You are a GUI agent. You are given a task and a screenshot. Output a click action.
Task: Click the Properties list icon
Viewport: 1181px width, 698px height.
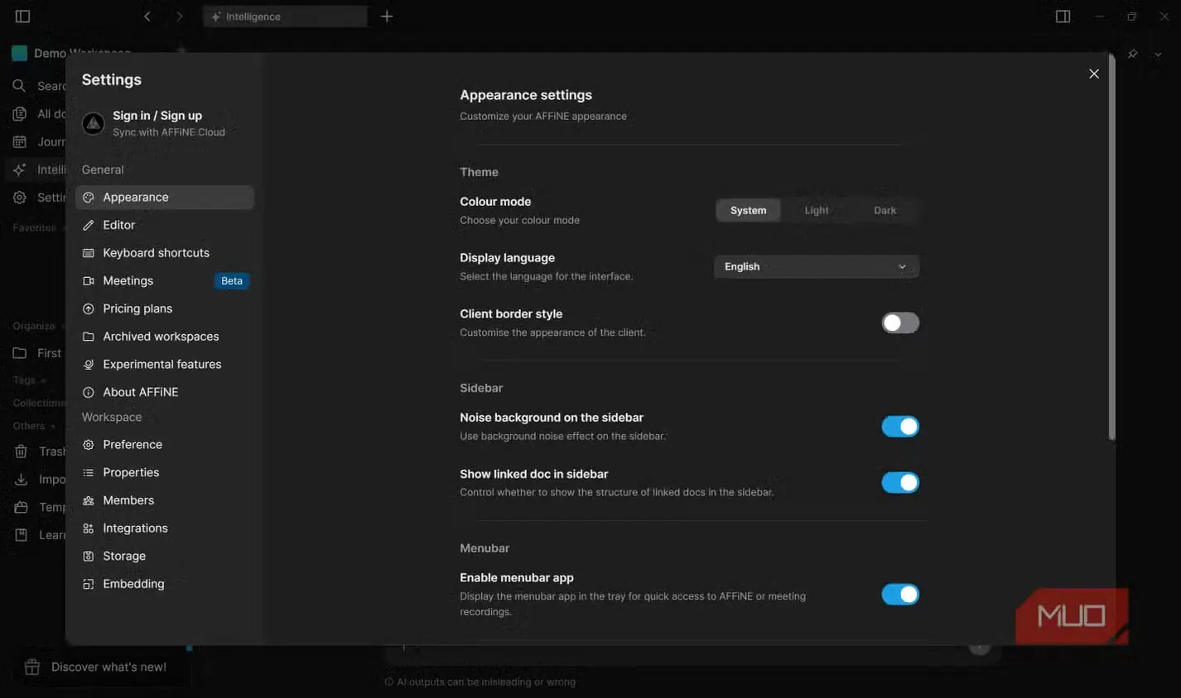pos(89,473)
